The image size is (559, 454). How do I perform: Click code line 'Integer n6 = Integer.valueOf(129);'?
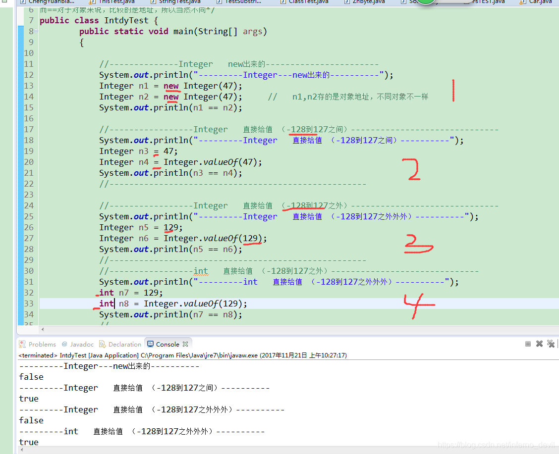coord(183,238)
